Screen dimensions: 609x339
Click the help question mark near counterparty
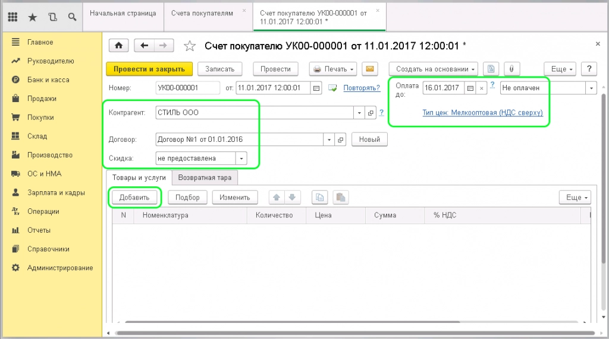tap(381, 112)
